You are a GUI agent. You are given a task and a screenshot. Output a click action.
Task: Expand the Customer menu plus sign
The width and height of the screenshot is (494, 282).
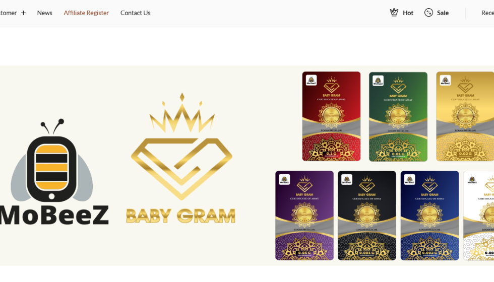[23, 13]
